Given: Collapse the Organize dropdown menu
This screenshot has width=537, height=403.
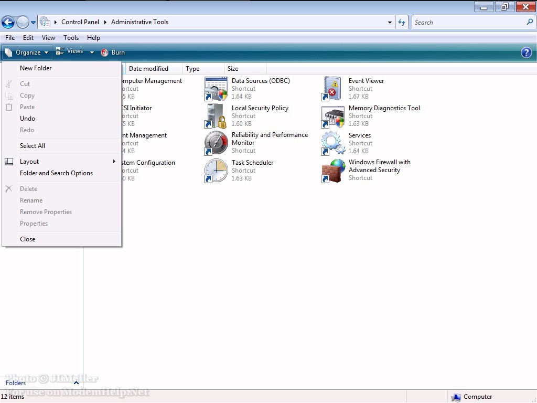Looking at the screenshot, I should coord(27,52).
